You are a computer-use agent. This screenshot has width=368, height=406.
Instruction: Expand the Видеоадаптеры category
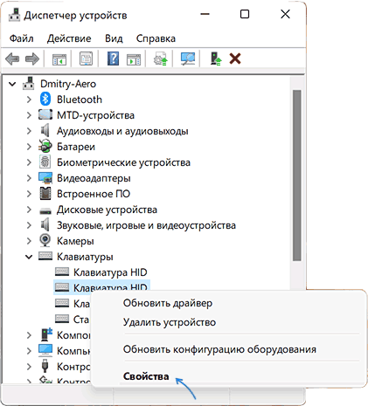click(x=29, y=178)
